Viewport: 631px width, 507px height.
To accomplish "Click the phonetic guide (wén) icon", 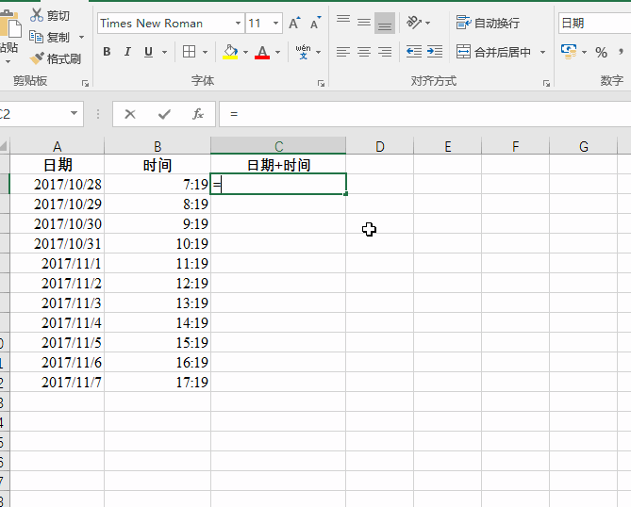I will 303,52.
